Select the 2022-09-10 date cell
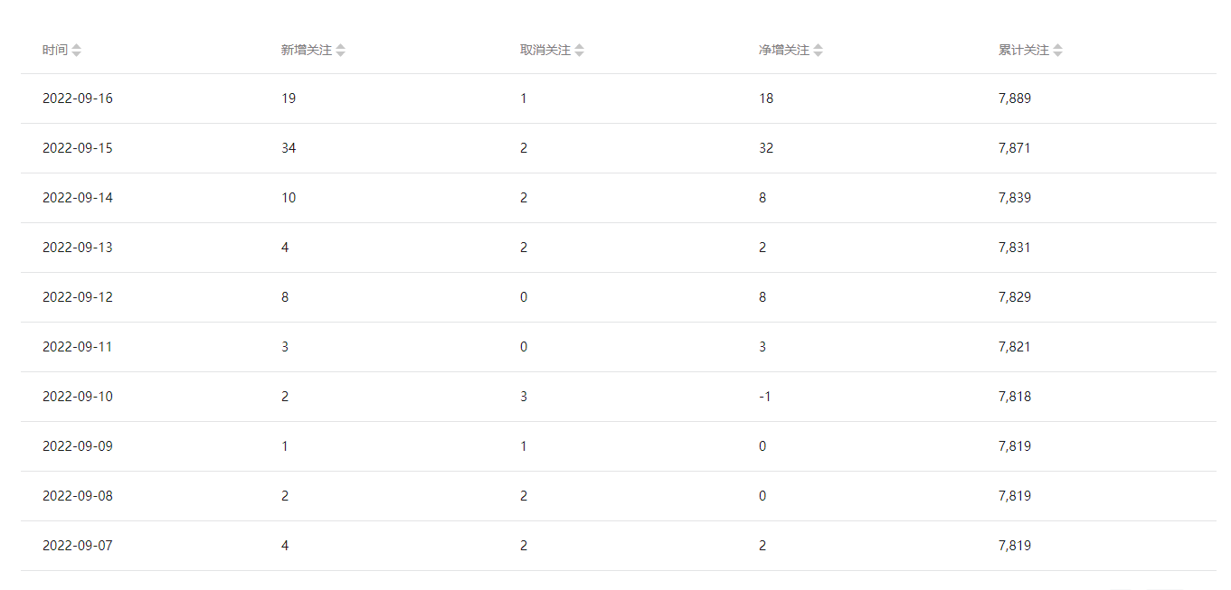Screen dimensions: 1231x590 (78, 397)
